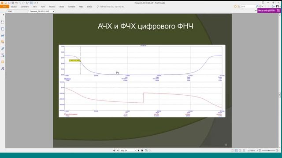
Task: Click the ribbon mode icon in title bar
Action: 263,3
